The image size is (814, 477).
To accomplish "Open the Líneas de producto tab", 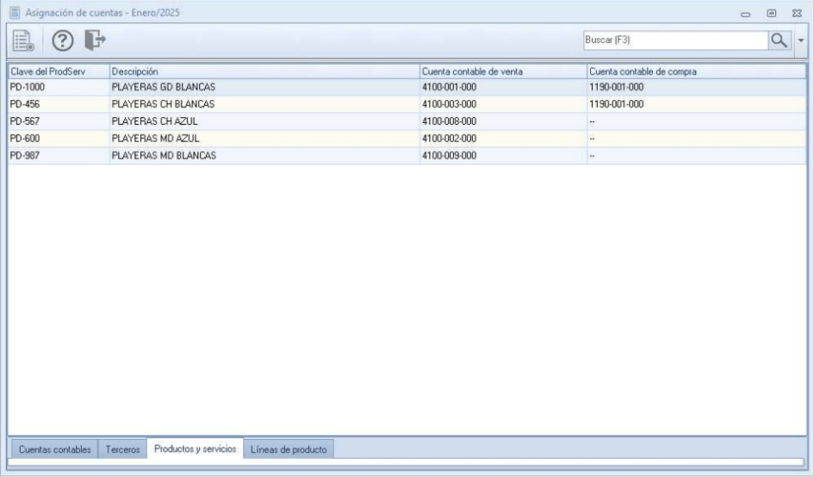I will click(289, 449).
